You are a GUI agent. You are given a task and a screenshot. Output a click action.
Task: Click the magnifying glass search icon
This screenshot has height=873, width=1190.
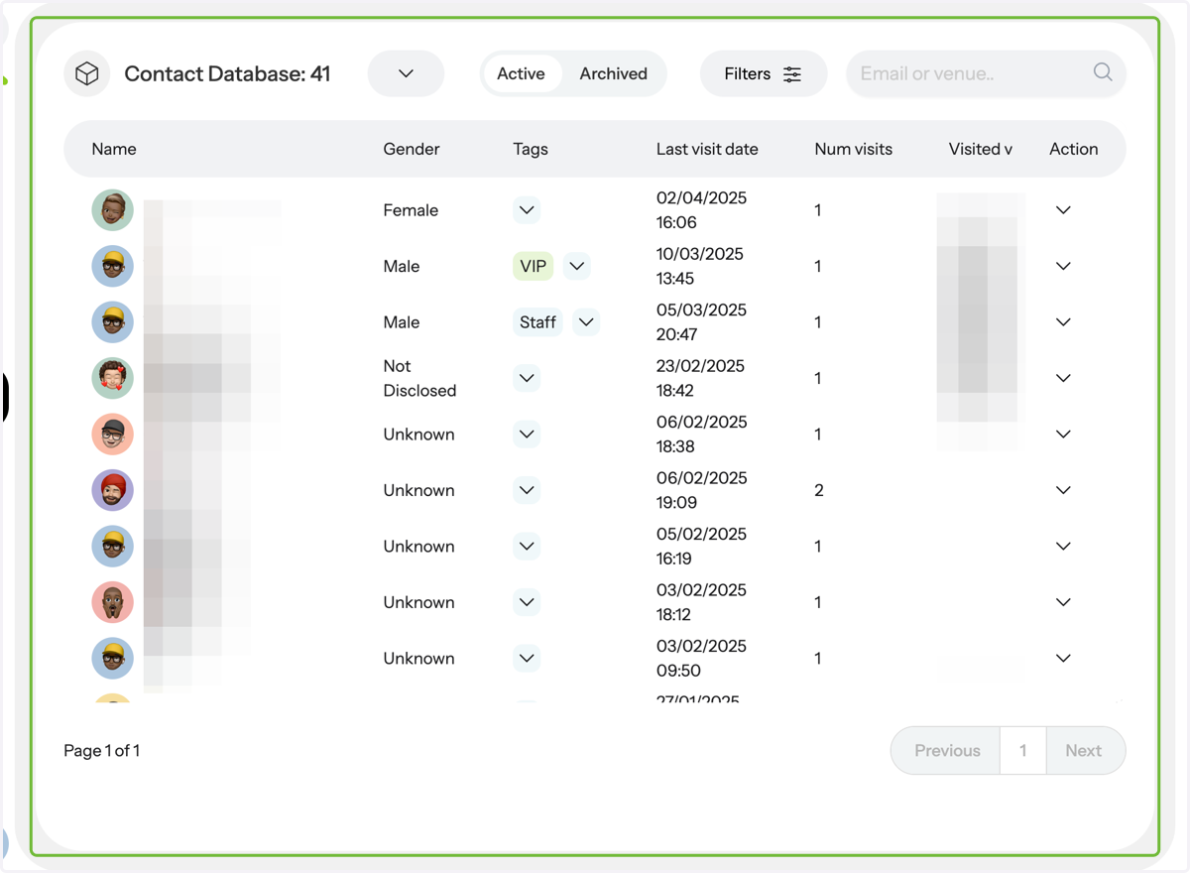click(1103, 72)
